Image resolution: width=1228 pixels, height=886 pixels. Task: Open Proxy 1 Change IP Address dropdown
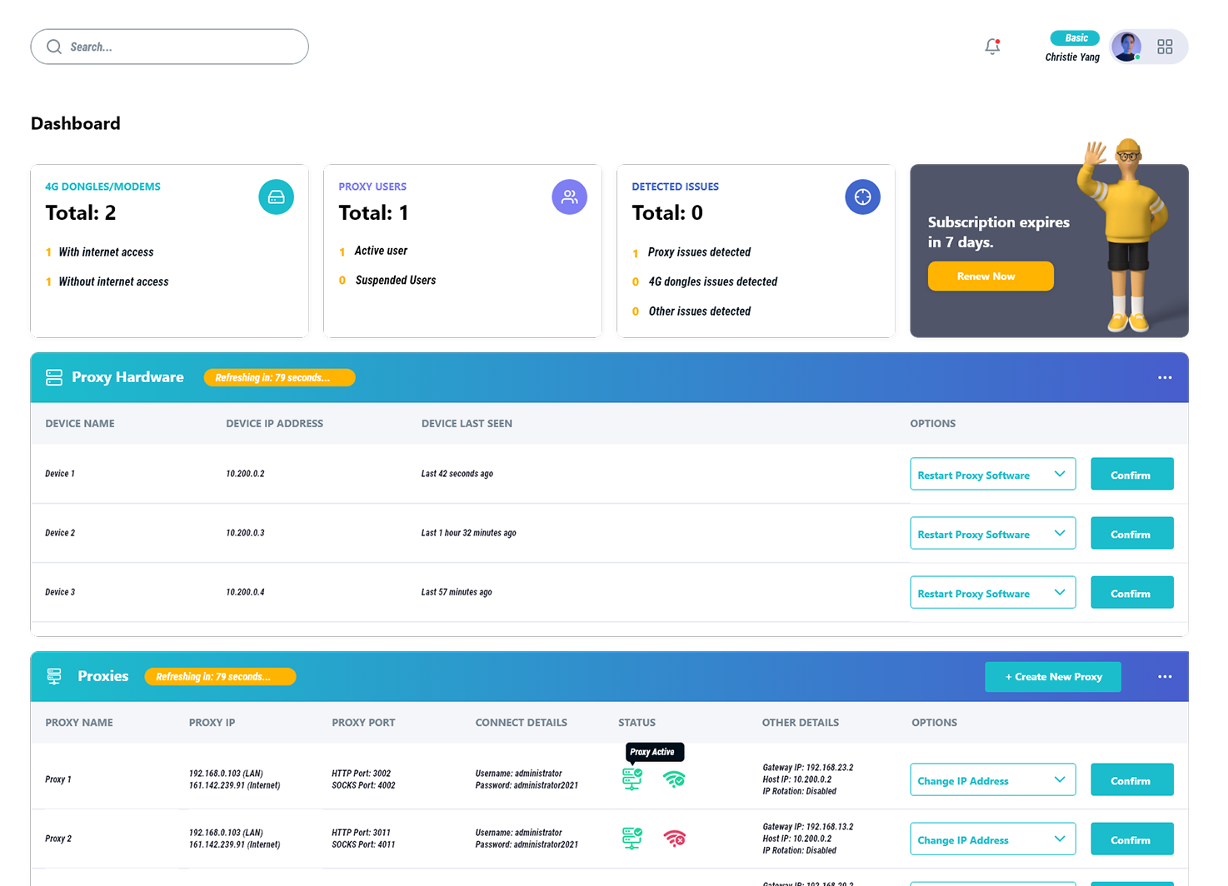(x=992, y=779)
